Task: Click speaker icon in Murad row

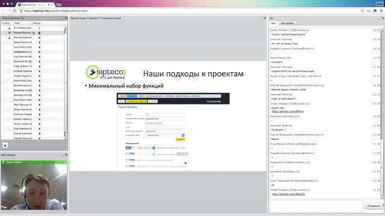Action: coord(39,61)
